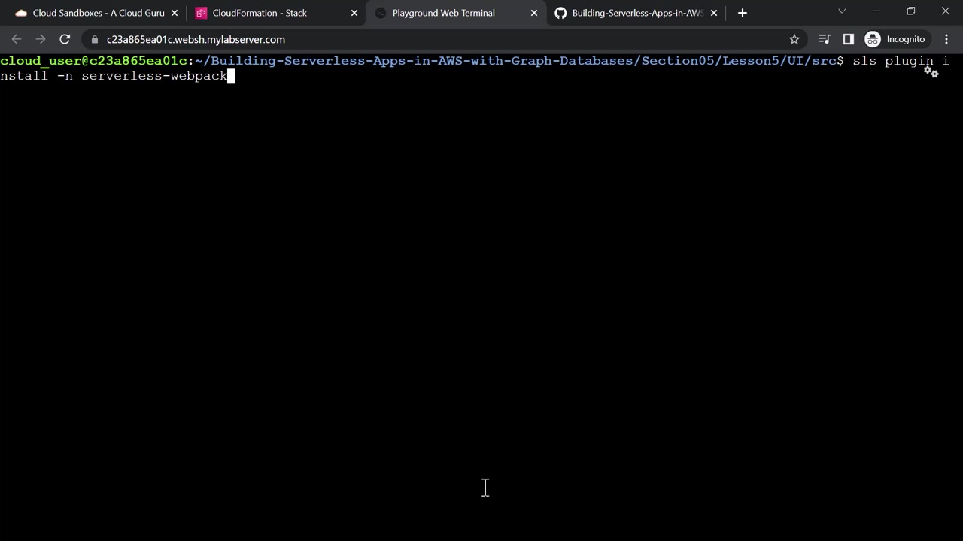Go back to previous page
Screen dimensions: 963x541
point(17,39)
